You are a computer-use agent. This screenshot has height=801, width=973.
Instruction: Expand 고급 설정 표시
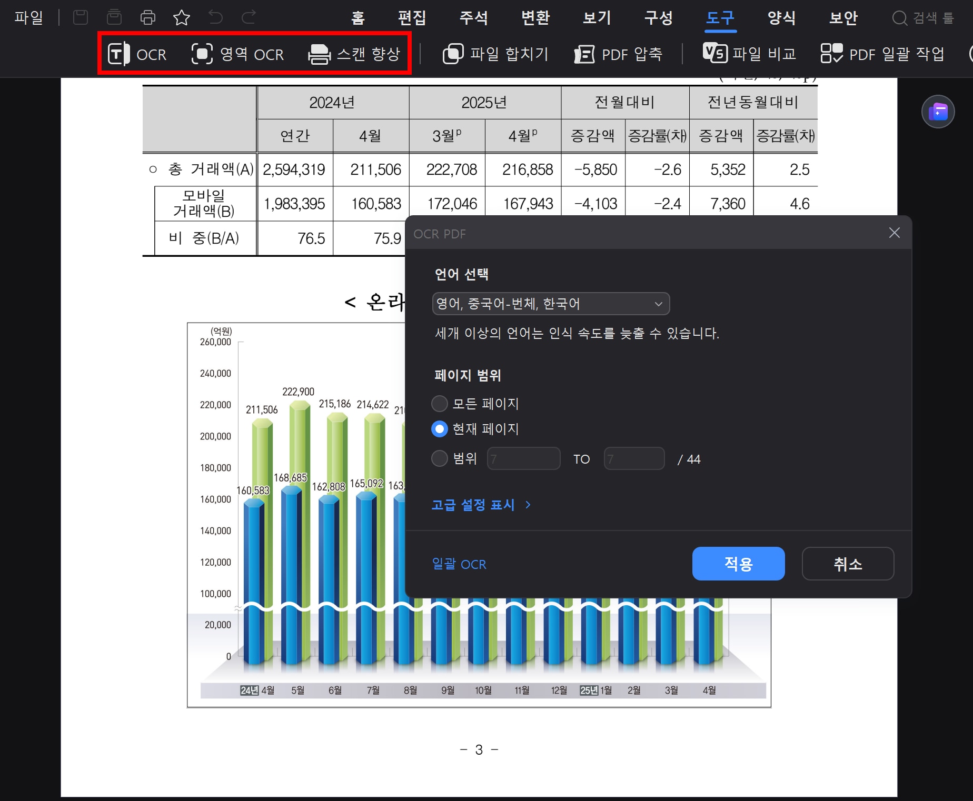(x=481, y=505)
